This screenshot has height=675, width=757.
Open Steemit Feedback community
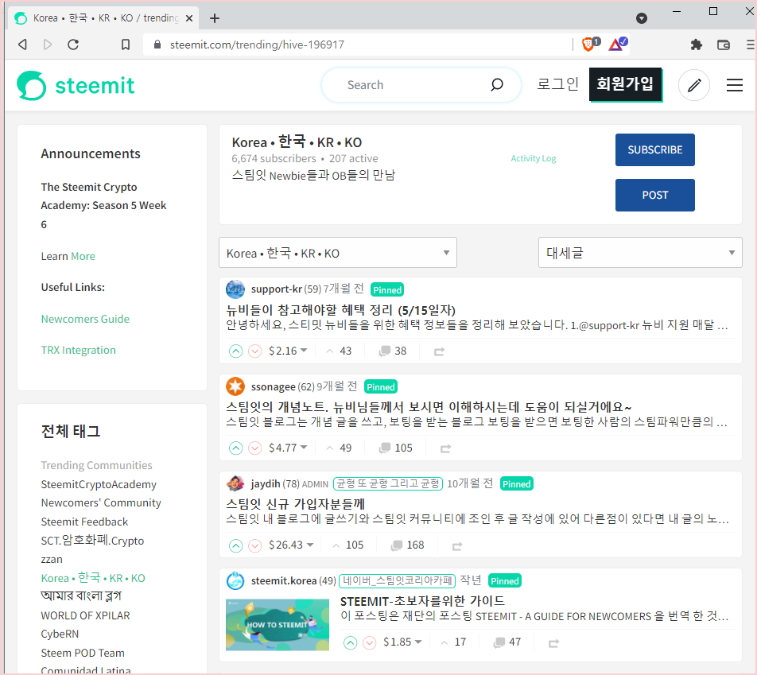click(x=84, y=522)
